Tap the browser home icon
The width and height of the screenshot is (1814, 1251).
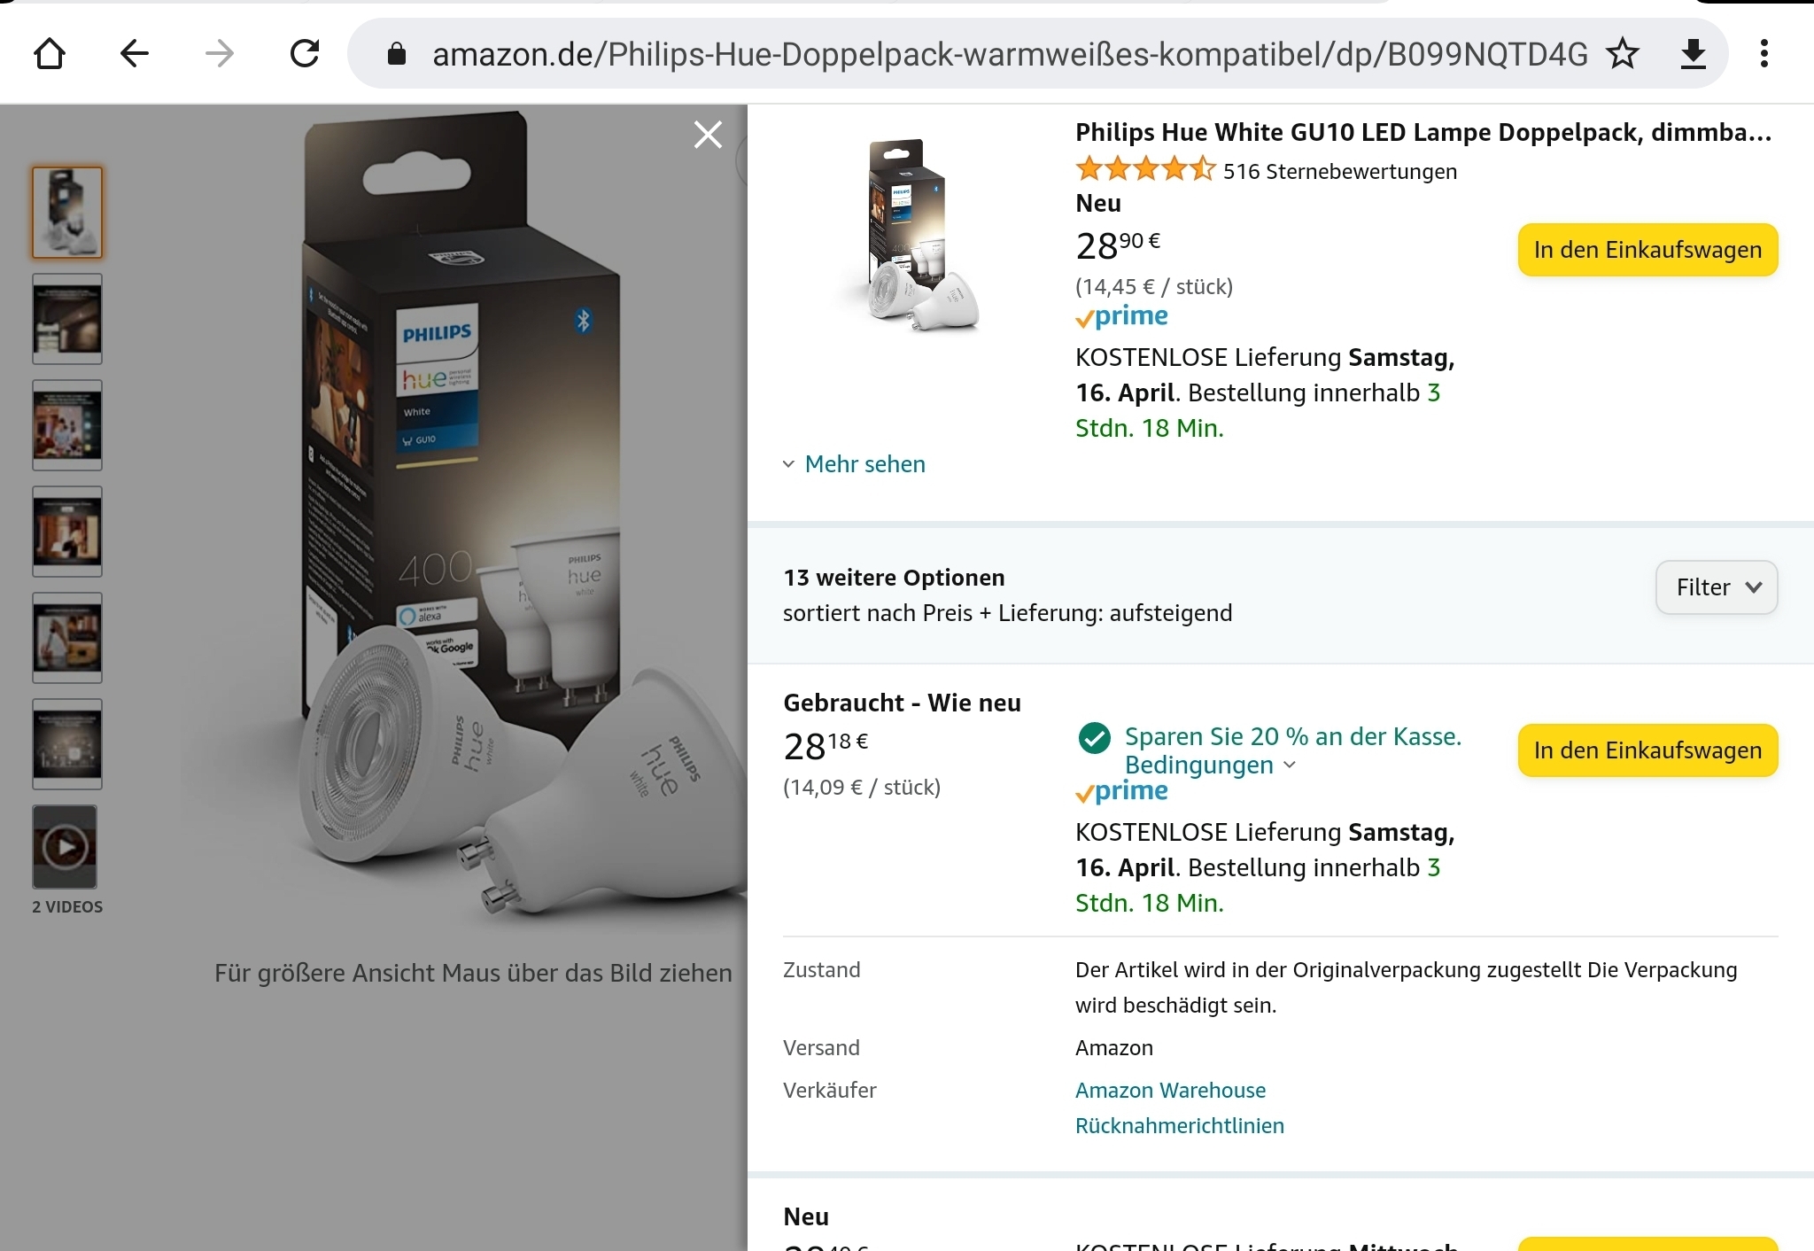(x=50, y=54)
